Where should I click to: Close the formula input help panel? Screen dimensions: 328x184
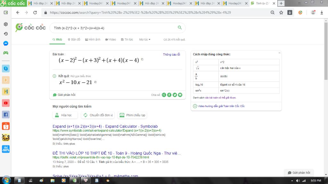point(279,53)
